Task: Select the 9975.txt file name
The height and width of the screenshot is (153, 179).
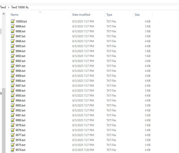Action: pos(20,145)
